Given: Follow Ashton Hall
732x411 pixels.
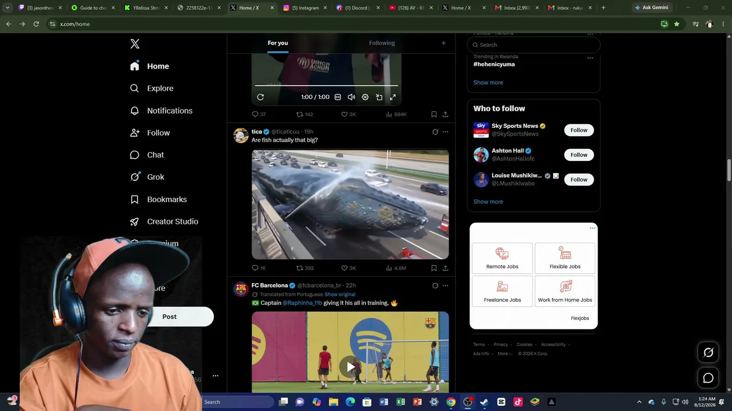Looking at the screenshot, I should click(579, 155).
